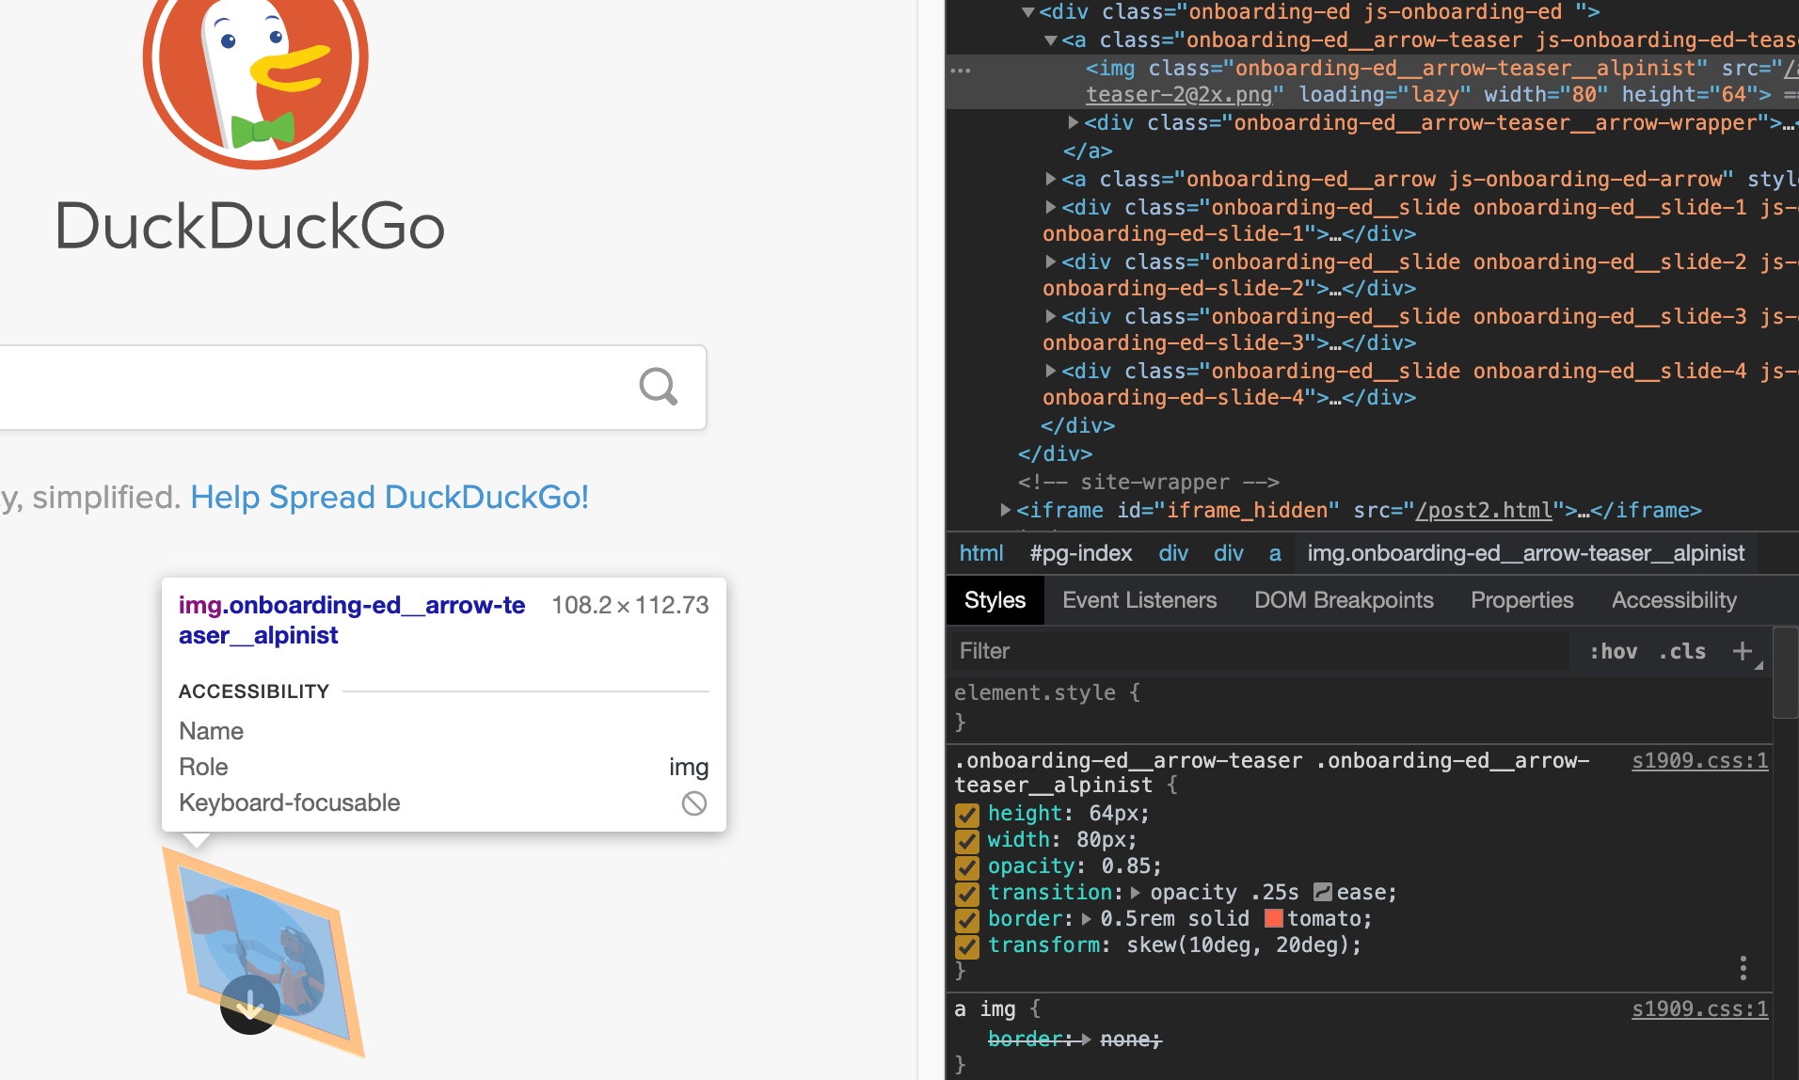
Task: Expand the onboarding-ed__slide-2 div
Action: pos(1051,262)
